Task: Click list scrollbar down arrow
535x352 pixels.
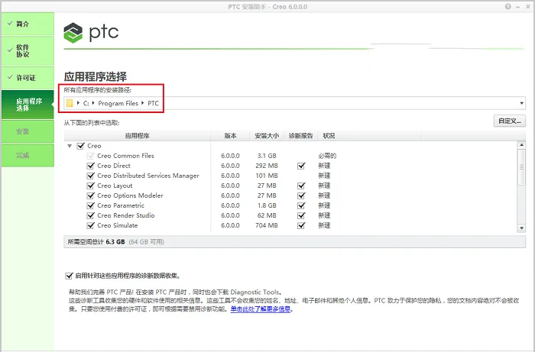Action: [x=521, y=228]
